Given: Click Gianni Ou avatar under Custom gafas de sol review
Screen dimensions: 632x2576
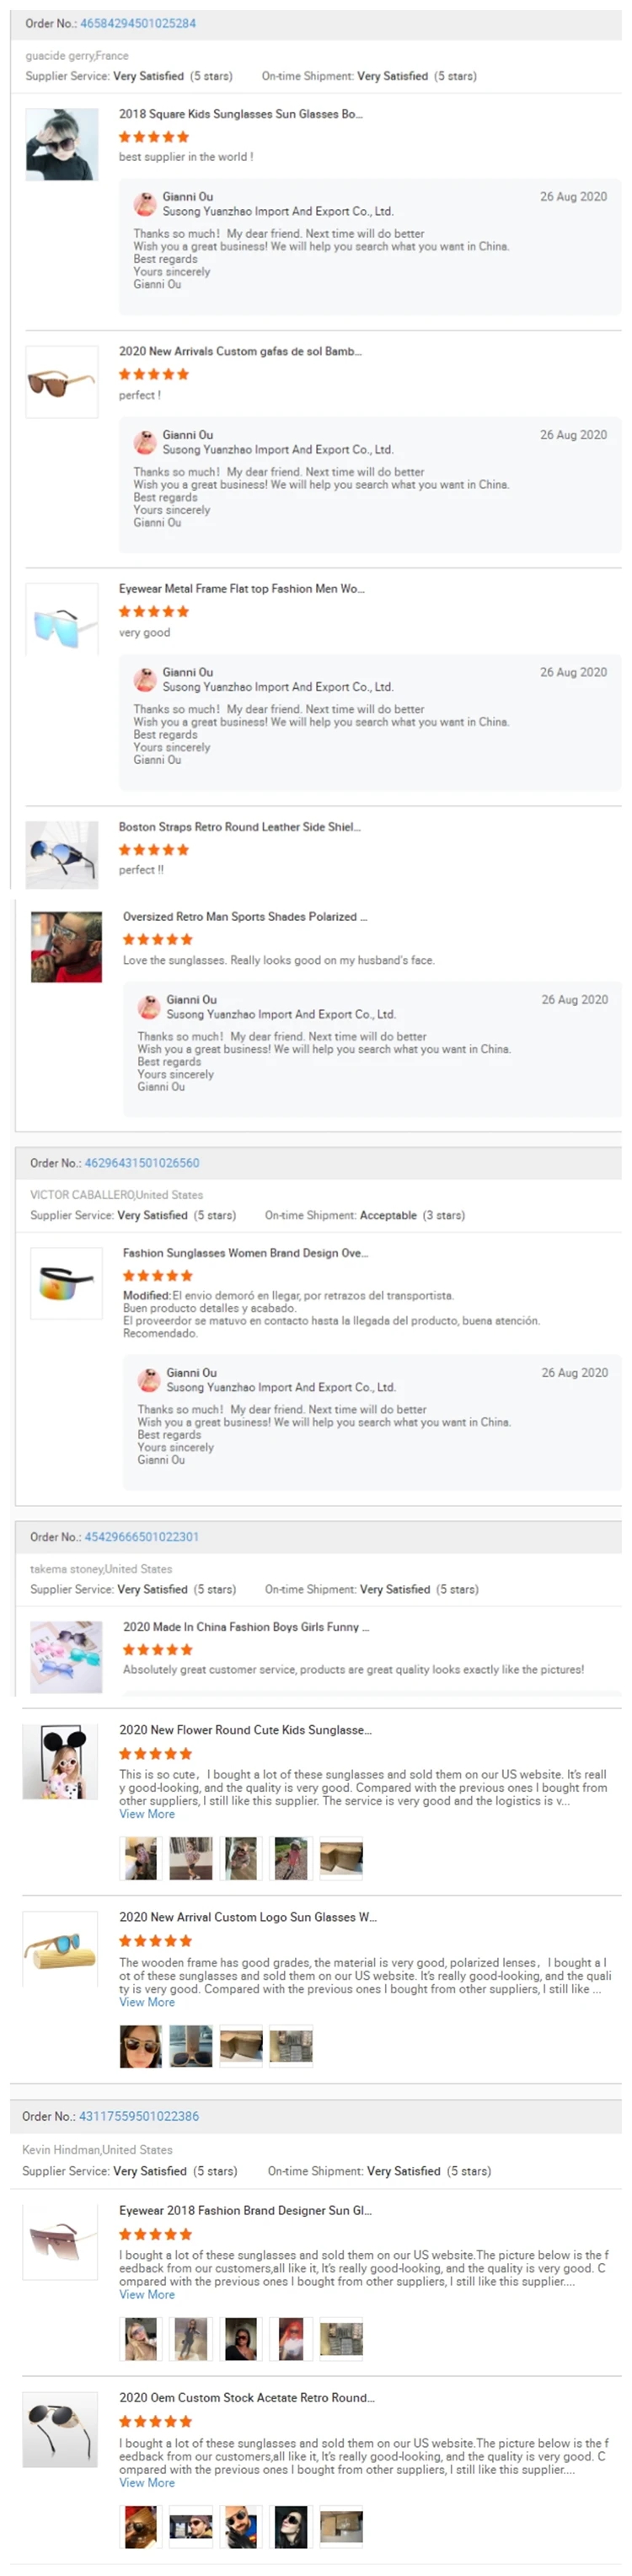Looking at the screenshot, I should tap(145, 442).
